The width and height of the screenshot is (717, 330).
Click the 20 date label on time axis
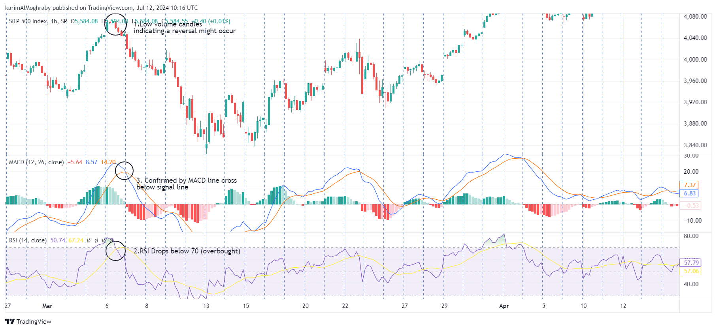click(x=305, y=306)
